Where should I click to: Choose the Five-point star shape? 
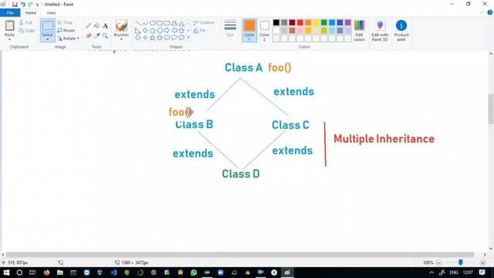[x=153, y=38]
